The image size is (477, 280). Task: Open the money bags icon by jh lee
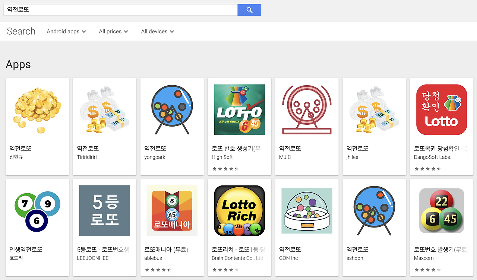(375, 110)
